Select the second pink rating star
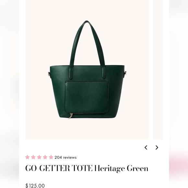The height and width of the screenshot is (188, 188). pos(33,157)
